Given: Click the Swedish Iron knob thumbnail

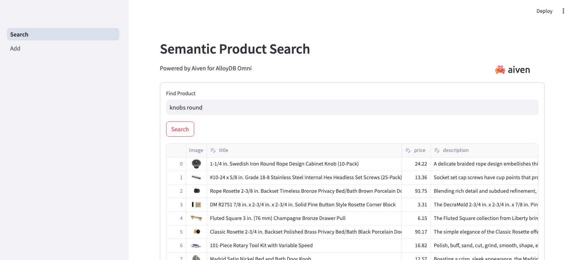Looking at the screenshot, I should pos(196,164).
